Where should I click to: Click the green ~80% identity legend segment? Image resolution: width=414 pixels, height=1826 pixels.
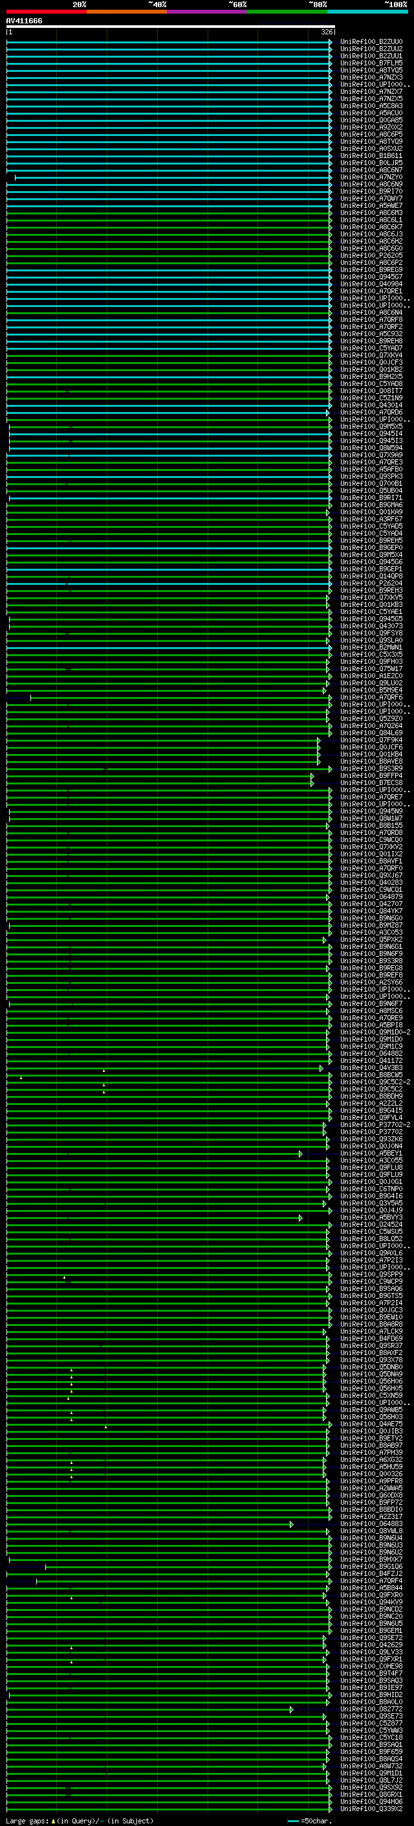coord(287,12)
